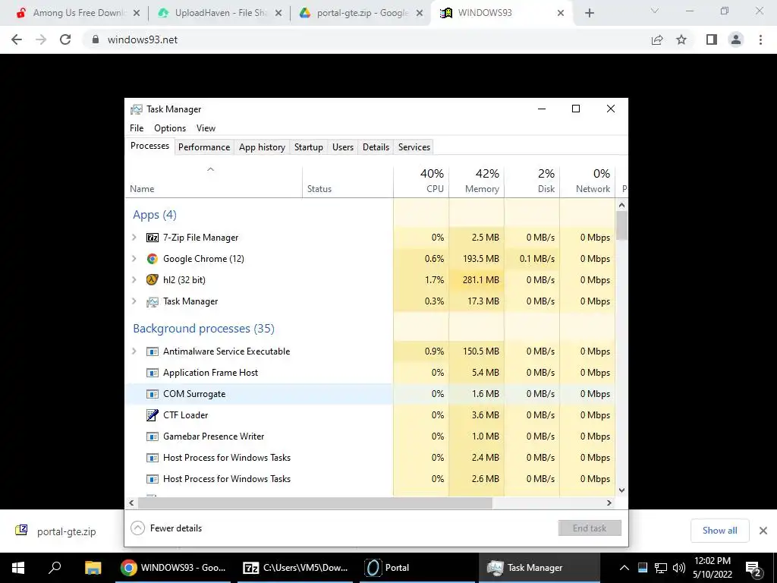Screen dimensions: 777x583
Task: Open the notification center icon
Action: pos(753,568)
